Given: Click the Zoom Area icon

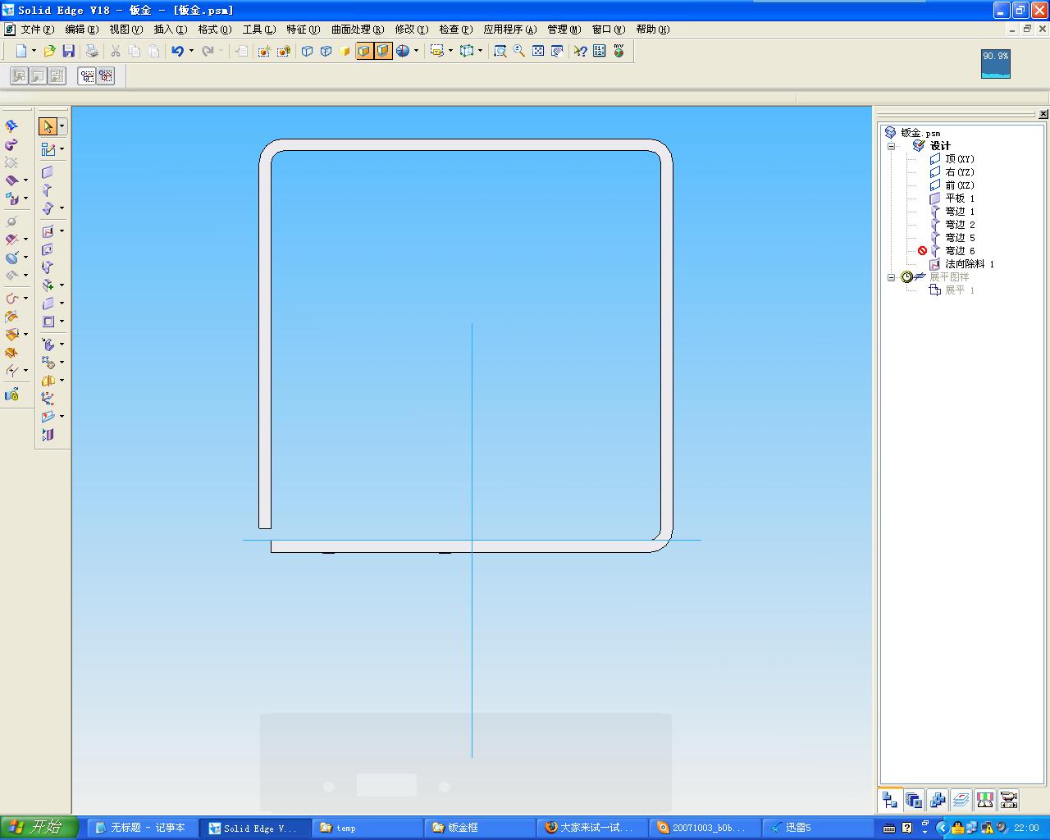Looking at the screenshot, I should click(x=500, y=51).
